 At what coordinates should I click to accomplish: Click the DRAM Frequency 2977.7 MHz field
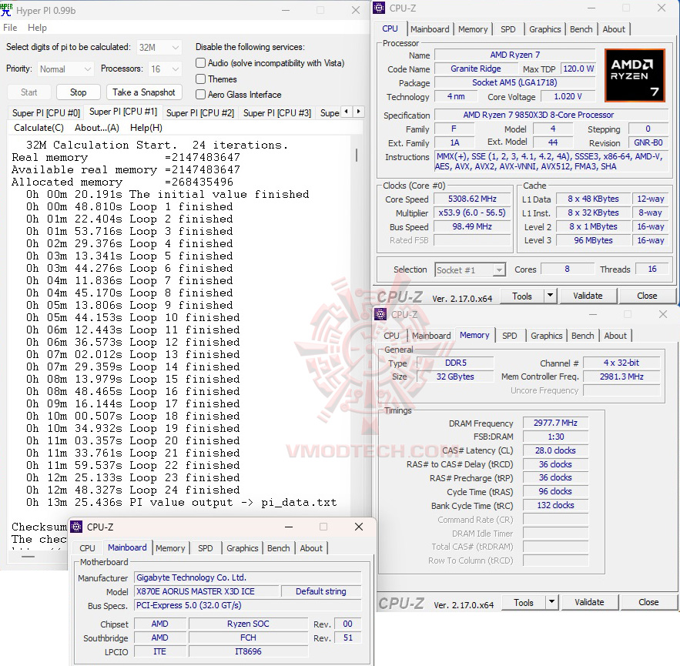tap(555, 423)
